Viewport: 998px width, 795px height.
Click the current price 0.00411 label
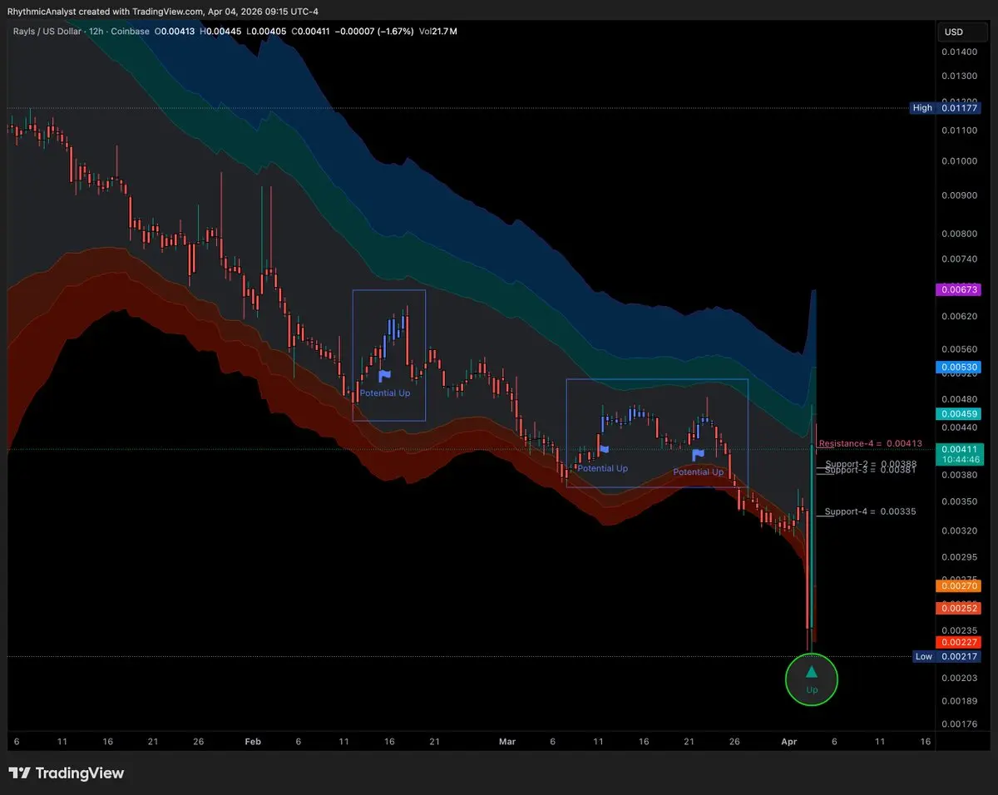(958, 449)
